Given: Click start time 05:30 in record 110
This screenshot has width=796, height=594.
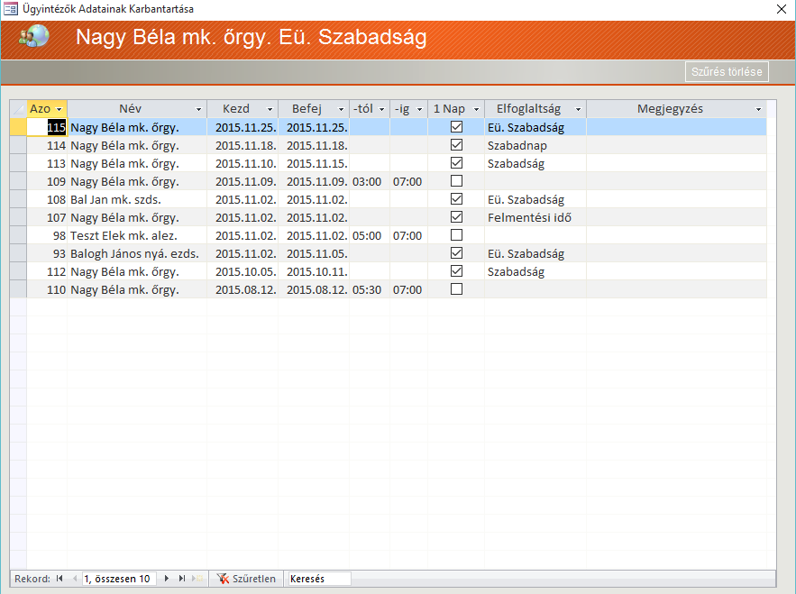Looking at the screenshot, I should click(369, 289).
